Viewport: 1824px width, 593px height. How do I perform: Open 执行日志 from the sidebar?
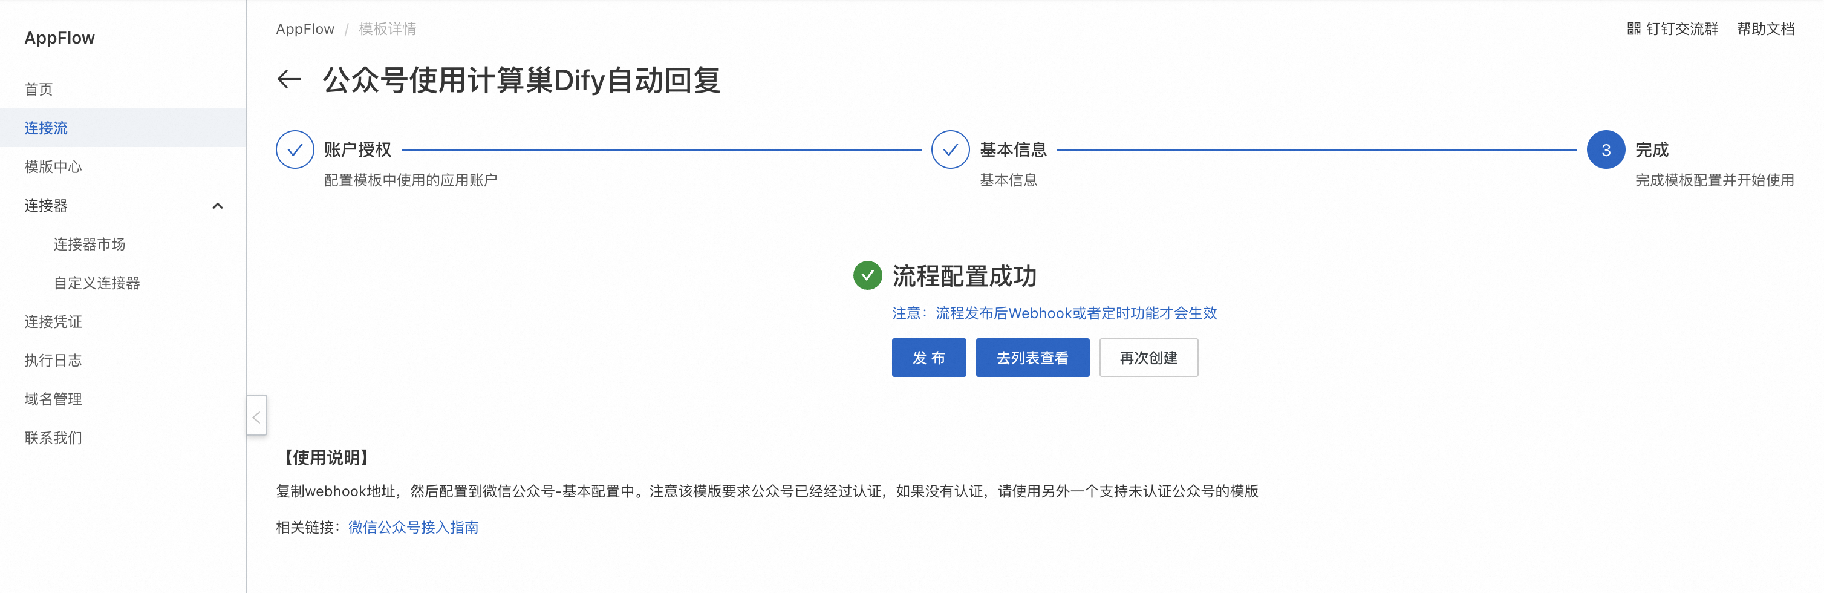click(53, 360)
